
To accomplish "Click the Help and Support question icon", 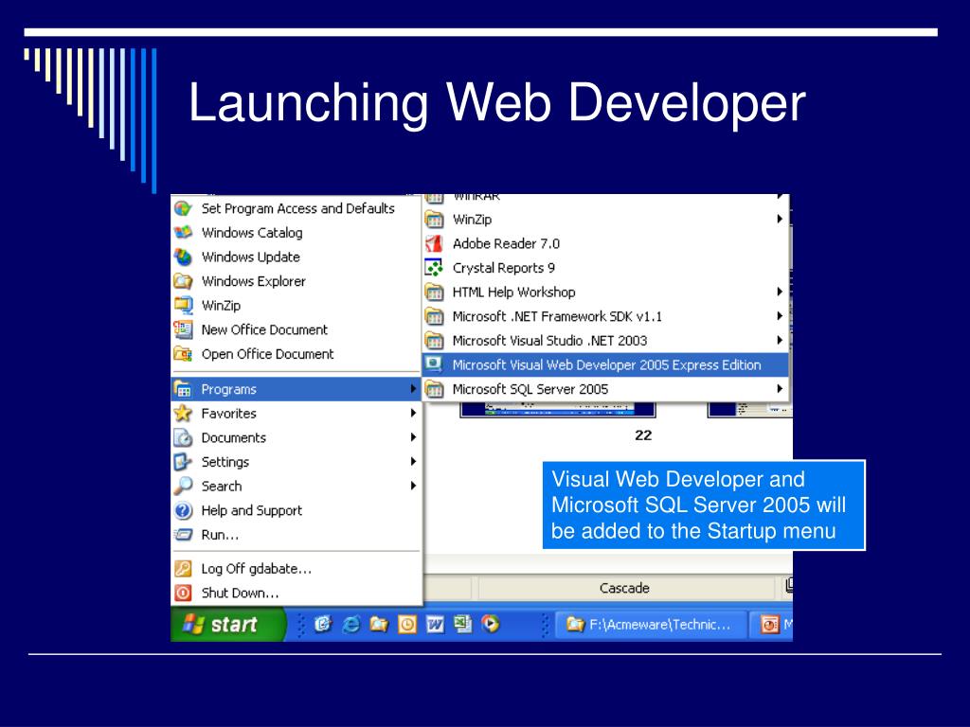I will 183,510.
